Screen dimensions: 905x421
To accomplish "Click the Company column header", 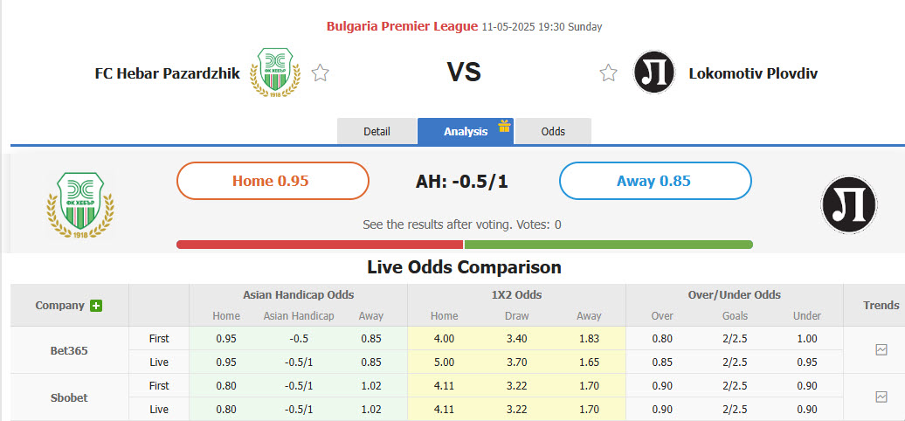I will (x=60, y=306).
